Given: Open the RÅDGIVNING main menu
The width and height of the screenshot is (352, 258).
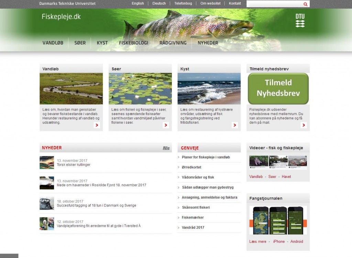Looking at the screenshot, I should point(173,43).
